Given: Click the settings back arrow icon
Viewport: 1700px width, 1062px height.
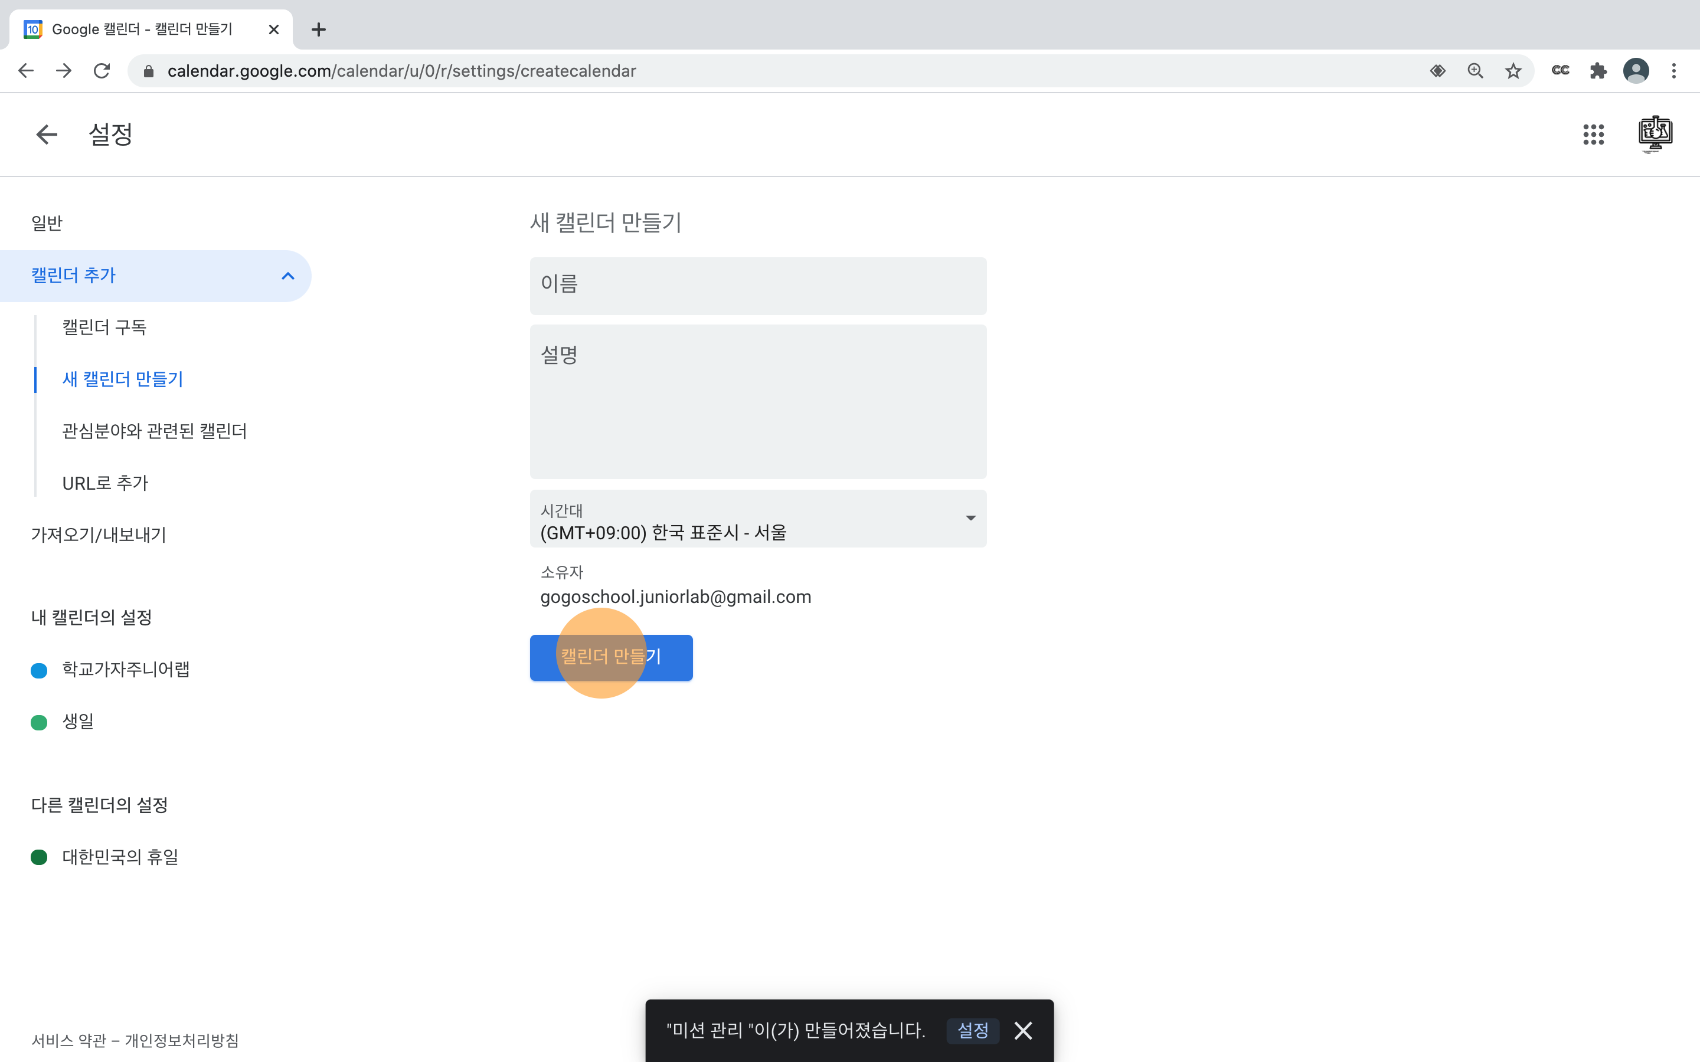Looking at the screenshot, I should pyautogui.click(x=47, y=134).
